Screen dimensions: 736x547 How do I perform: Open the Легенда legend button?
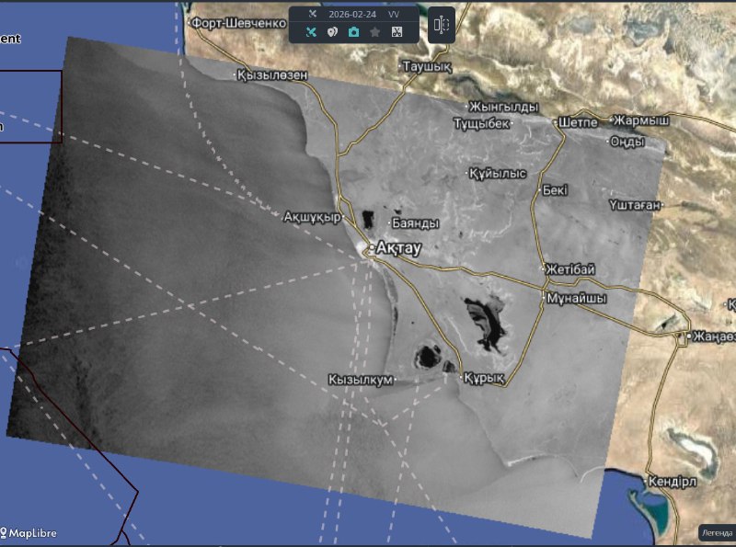pos(715,533)
